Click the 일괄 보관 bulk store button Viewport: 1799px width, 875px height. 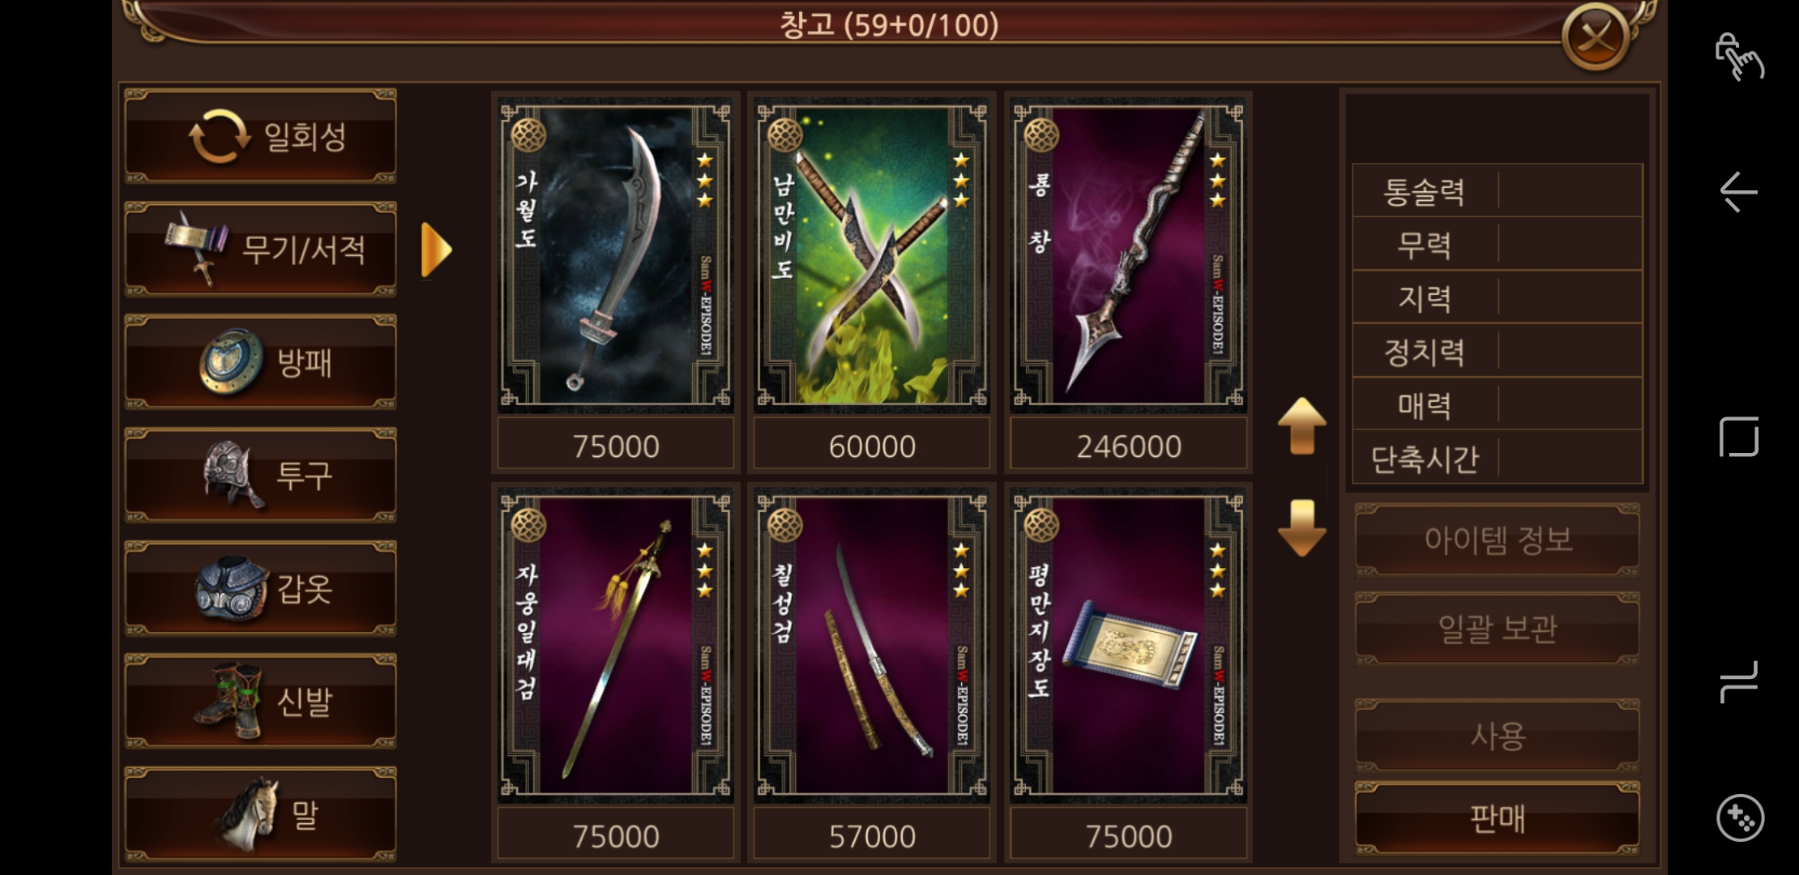[1497, 629]
